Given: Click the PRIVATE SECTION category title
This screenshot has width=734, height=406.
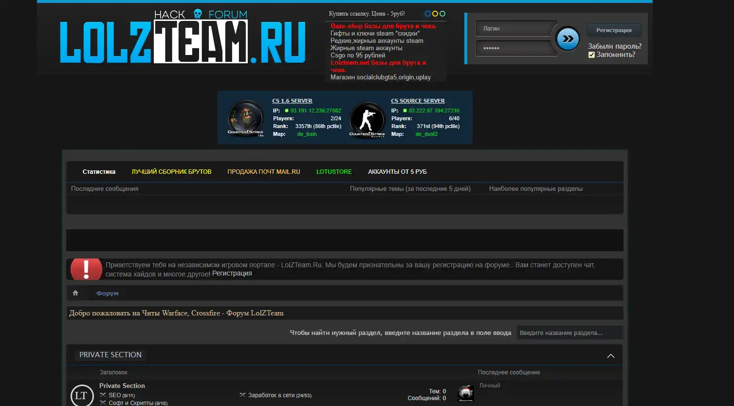Looking at the screenshot, I should point(110,355).
